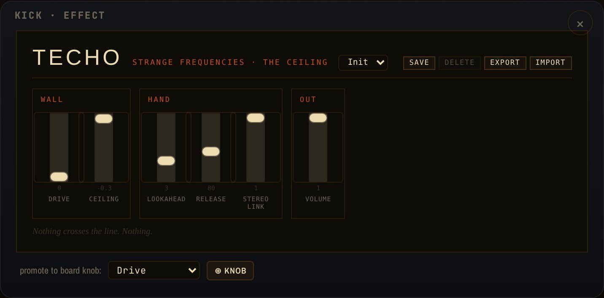Click the Lookahead slider handle

point(166,161)
